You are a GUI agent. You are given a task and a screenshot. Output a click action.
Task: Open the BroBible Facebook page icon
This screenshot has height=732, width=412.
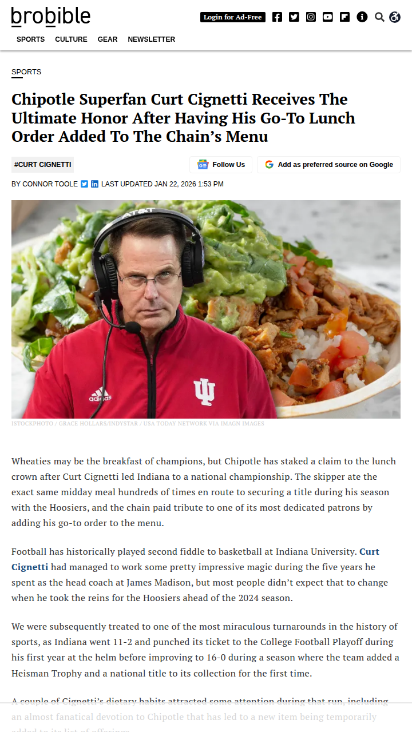pos(277,17)
